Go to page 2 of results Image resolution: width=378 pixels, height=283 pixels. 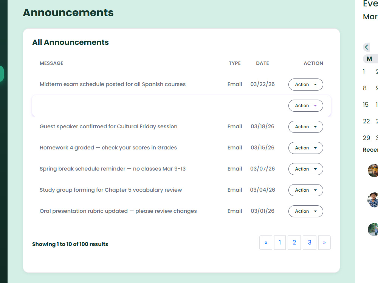click(294, 243)
